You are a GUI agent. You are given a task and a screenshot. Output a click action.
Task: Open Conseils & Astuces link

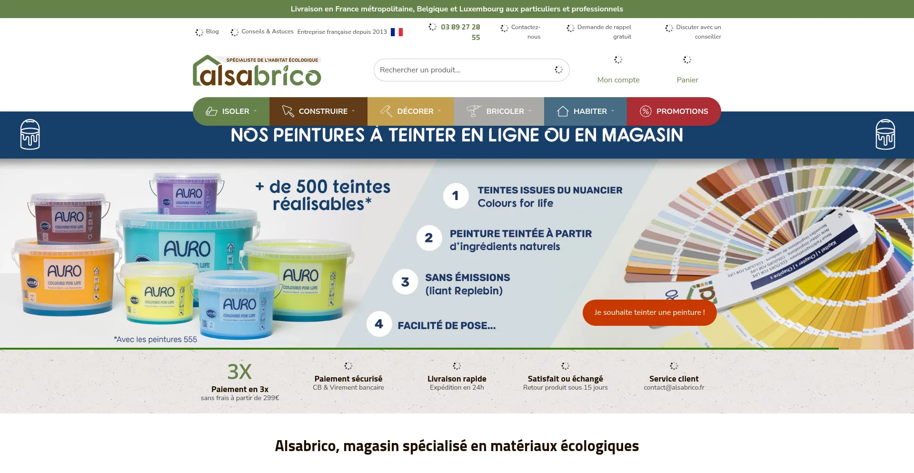pyautogui.click(x=267, y=31)
